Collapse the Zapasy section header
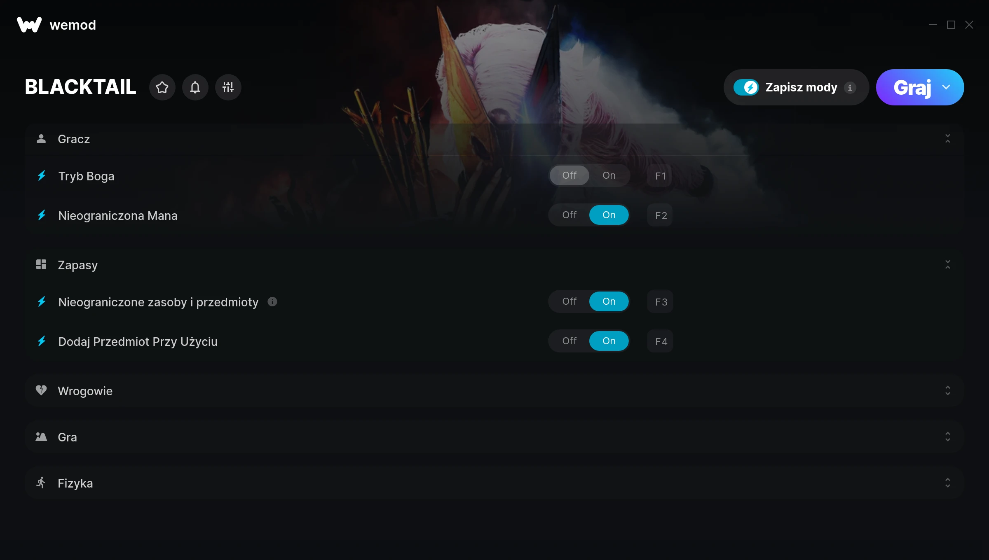This screenshot has height=560, width=989. click(x=947, y=265)
